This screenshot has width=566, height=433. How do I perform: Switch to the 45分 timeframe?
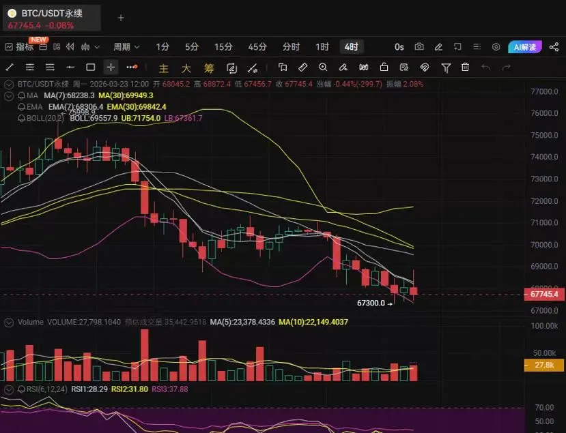coord(257,47)
